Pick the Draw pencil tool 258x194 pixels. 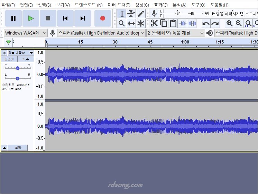[141, 14]
